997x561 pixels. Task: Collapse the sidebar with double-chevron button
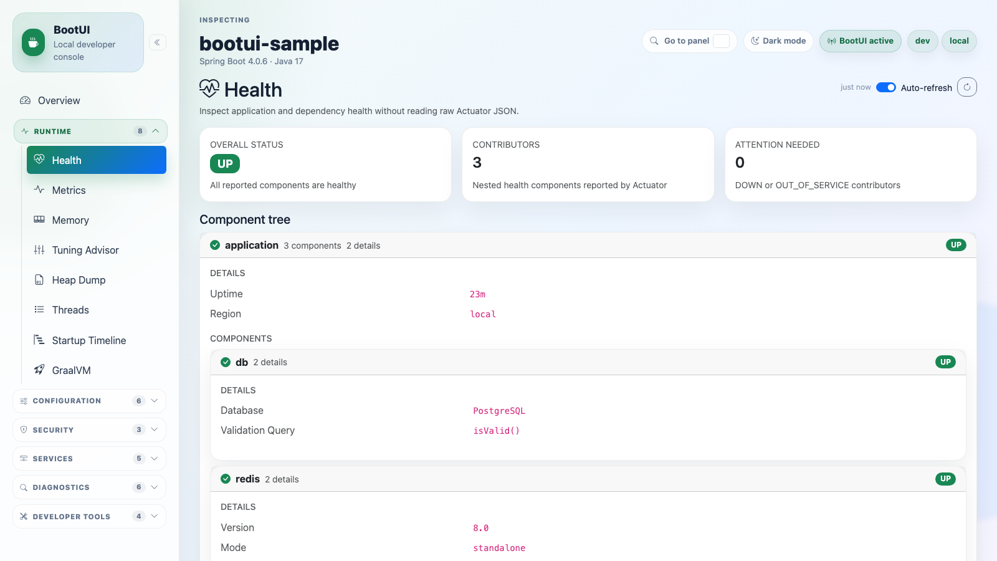(x=158, y=42)
